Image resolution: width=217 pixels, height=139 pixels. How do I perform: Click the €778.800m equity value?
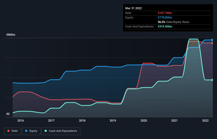click(165, 17)
